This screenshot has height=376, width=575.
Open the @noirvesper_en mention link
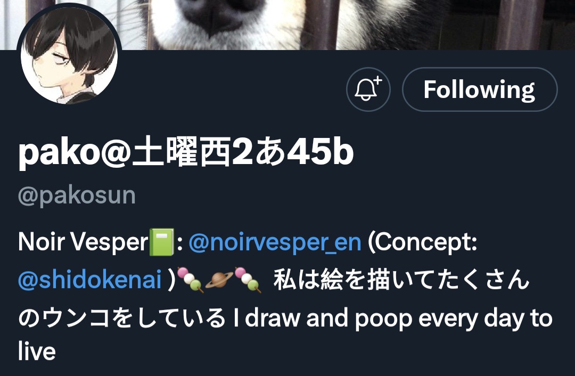pos(275,242)
